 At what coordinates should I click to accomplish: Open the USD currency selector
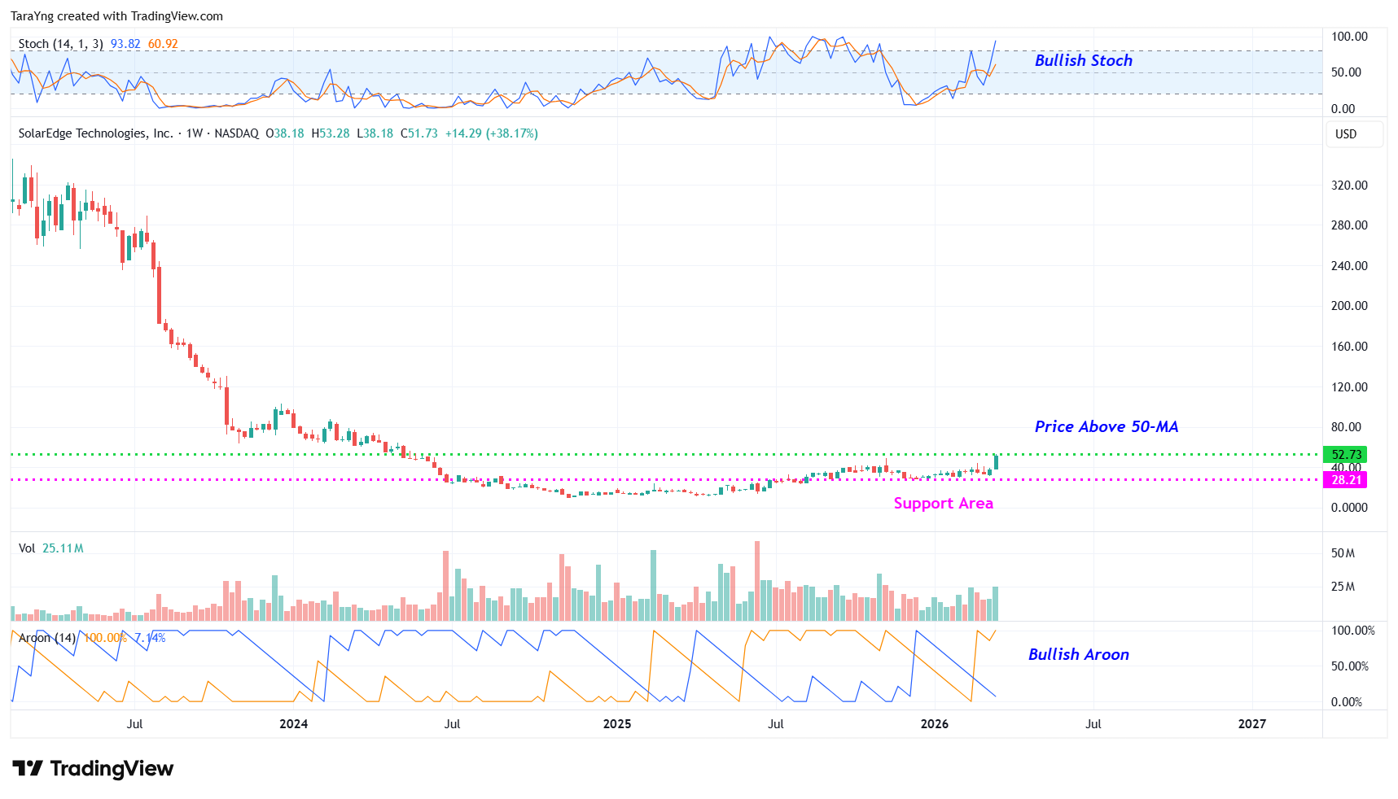tap(1346, 134)
